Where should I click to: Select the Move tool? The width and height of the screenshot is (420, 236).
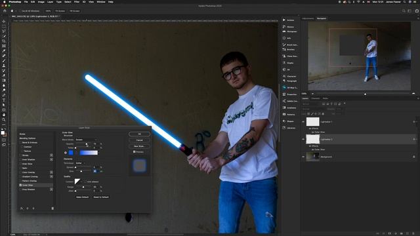4,22
